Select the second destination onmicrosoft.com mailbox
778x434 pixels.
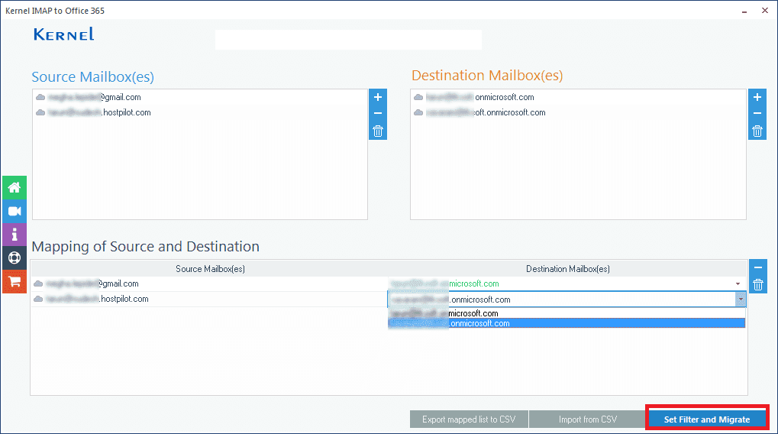(479, 113)
